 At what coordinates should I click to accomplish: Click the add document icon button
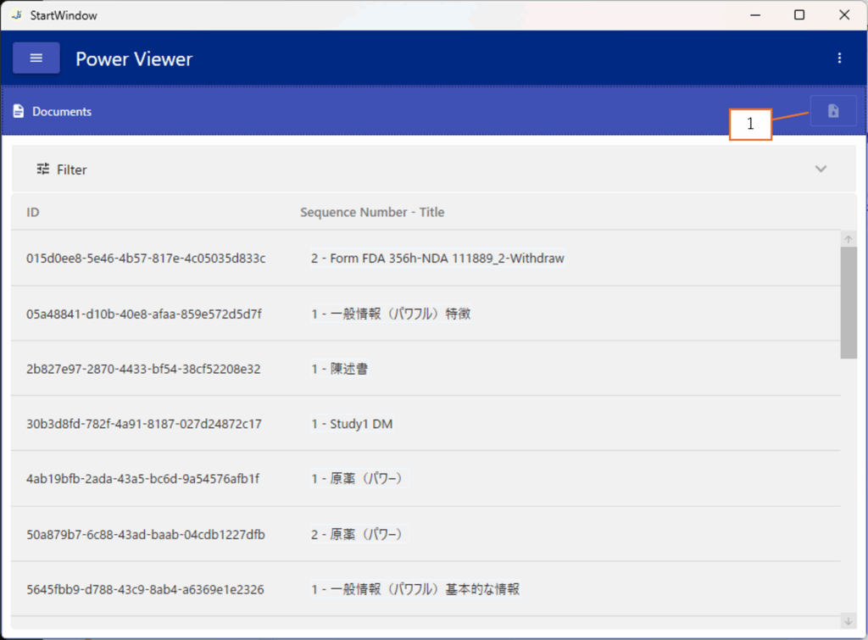pos(832,111)
